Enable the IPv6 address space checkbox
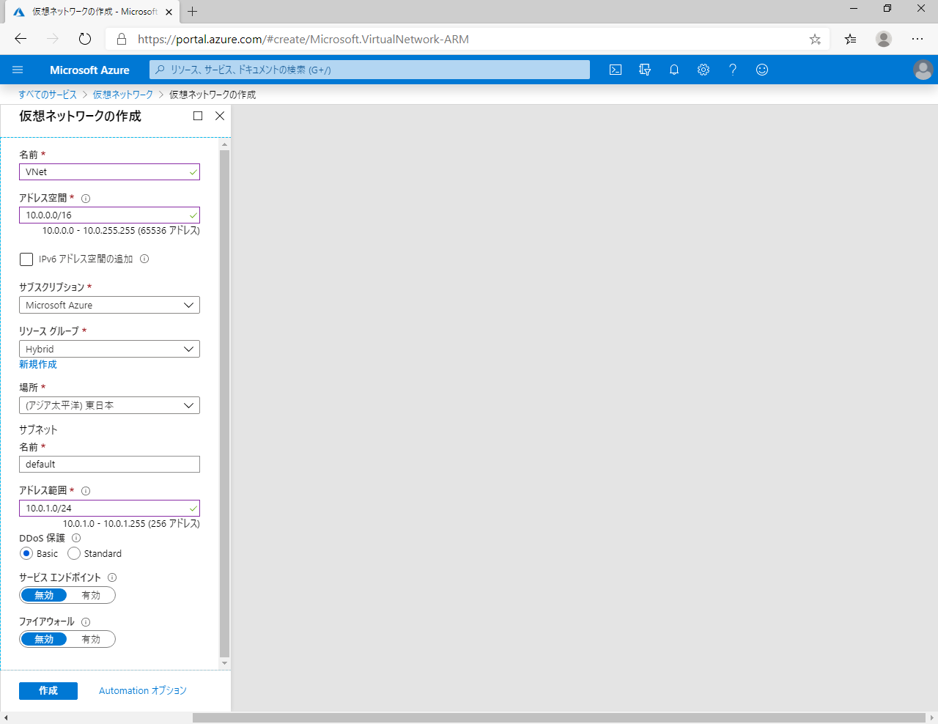The height and width of the screenshot is (724, 938). tap(26, 259)
